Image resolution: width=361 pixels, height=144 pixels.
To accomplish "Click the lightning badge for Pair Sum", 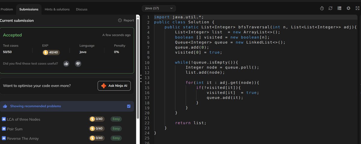I will click(97, 129).
